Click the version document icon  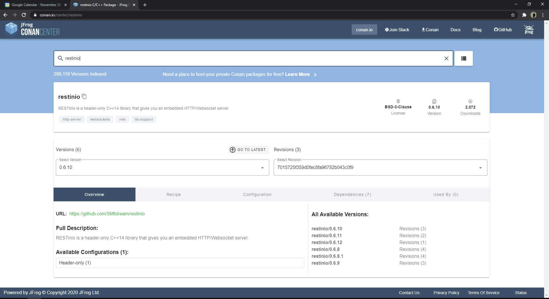tap(434, 101)
